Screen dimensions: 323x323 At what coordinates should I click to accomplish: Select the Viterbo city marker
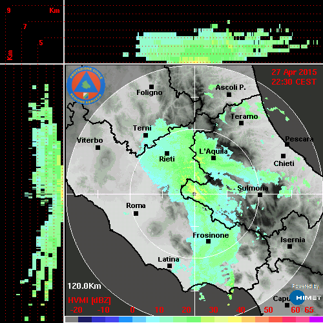click(x=98, y=148)
